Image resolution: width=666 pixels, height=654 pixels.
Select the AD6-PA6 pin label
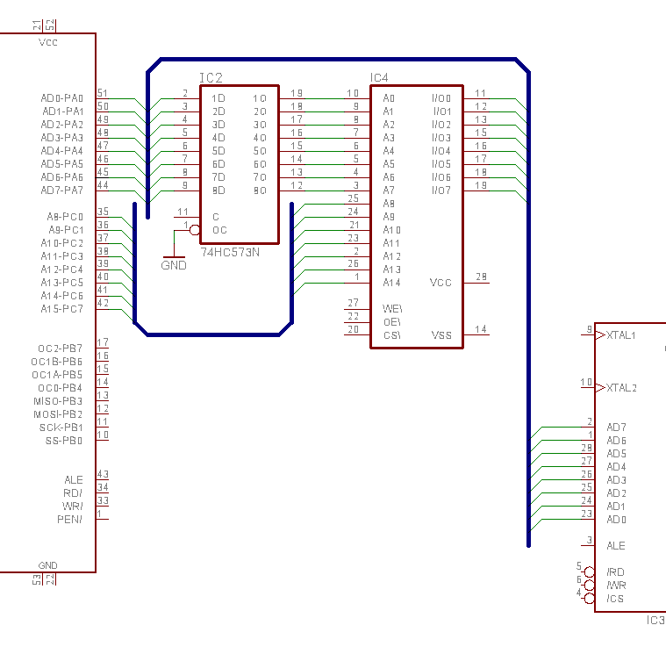coord(62,177)
